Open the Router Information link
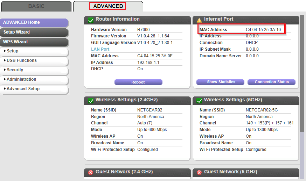Viewport: 306px width, 181px height. [x=118, y=19]
